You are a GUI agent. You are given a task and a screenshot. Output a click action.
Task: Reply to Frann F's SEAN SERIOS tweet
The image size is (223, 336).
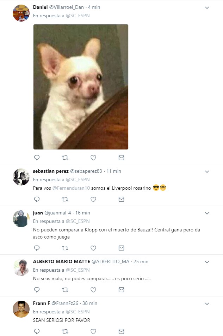pyautogui.click(x=37, y=331)
